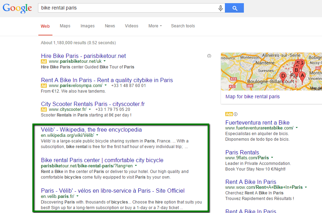Open Paris Rentals sidebar ad
Image resolution: width=322 pixels, height=213 pixels.
point(242,152)
